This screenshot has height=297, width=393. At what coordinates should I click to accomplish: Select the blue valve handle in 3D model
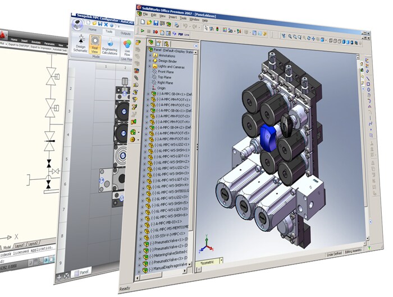(x=269, y=135)
